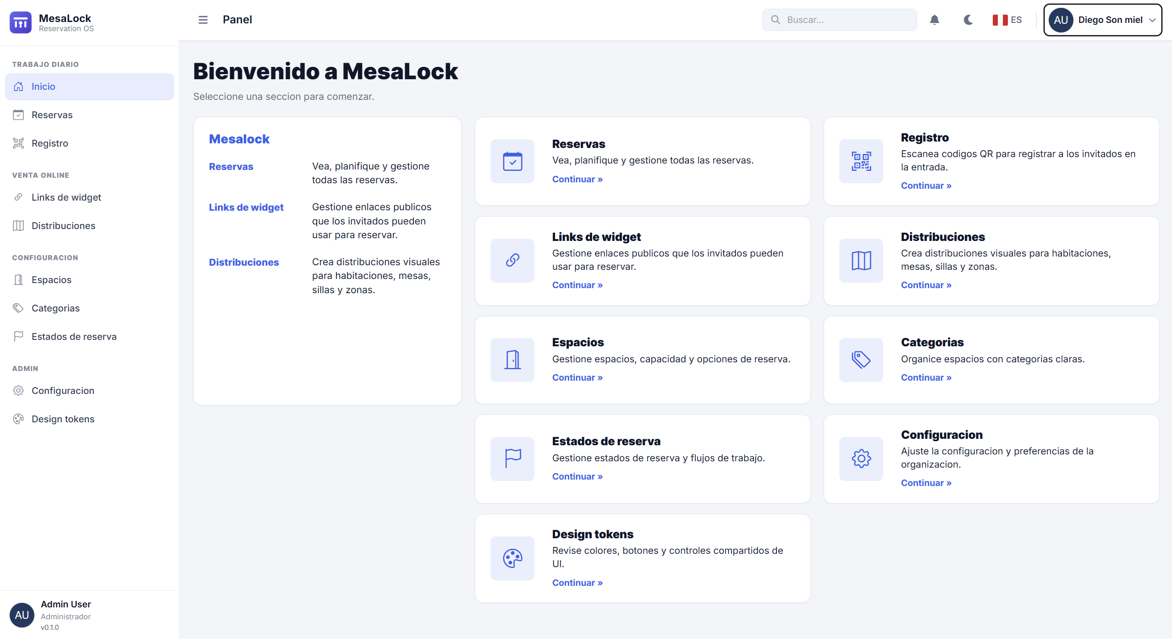Click the Panel page title in header
The image size is (1172, 639).
pyautogui.click(x=237, y=20)
